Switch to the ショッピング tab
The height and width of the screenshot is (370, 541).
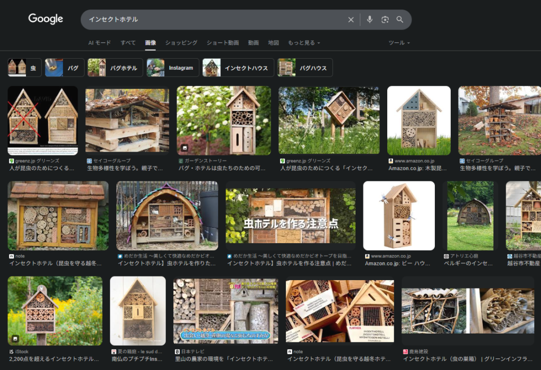pos(181,43)
